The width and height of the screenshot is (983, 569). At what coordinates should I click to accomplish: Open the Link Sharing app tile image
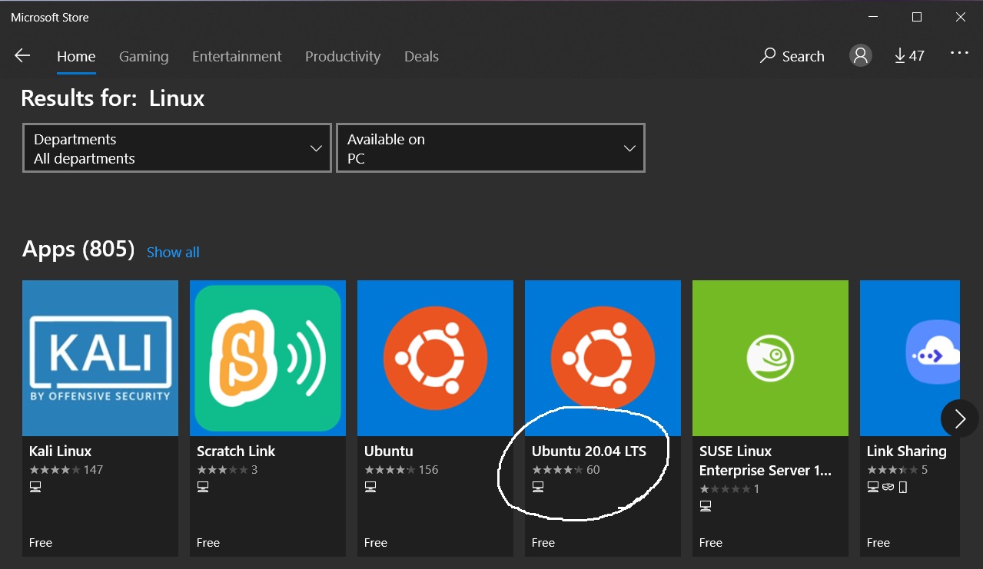(x=910, y=358)
